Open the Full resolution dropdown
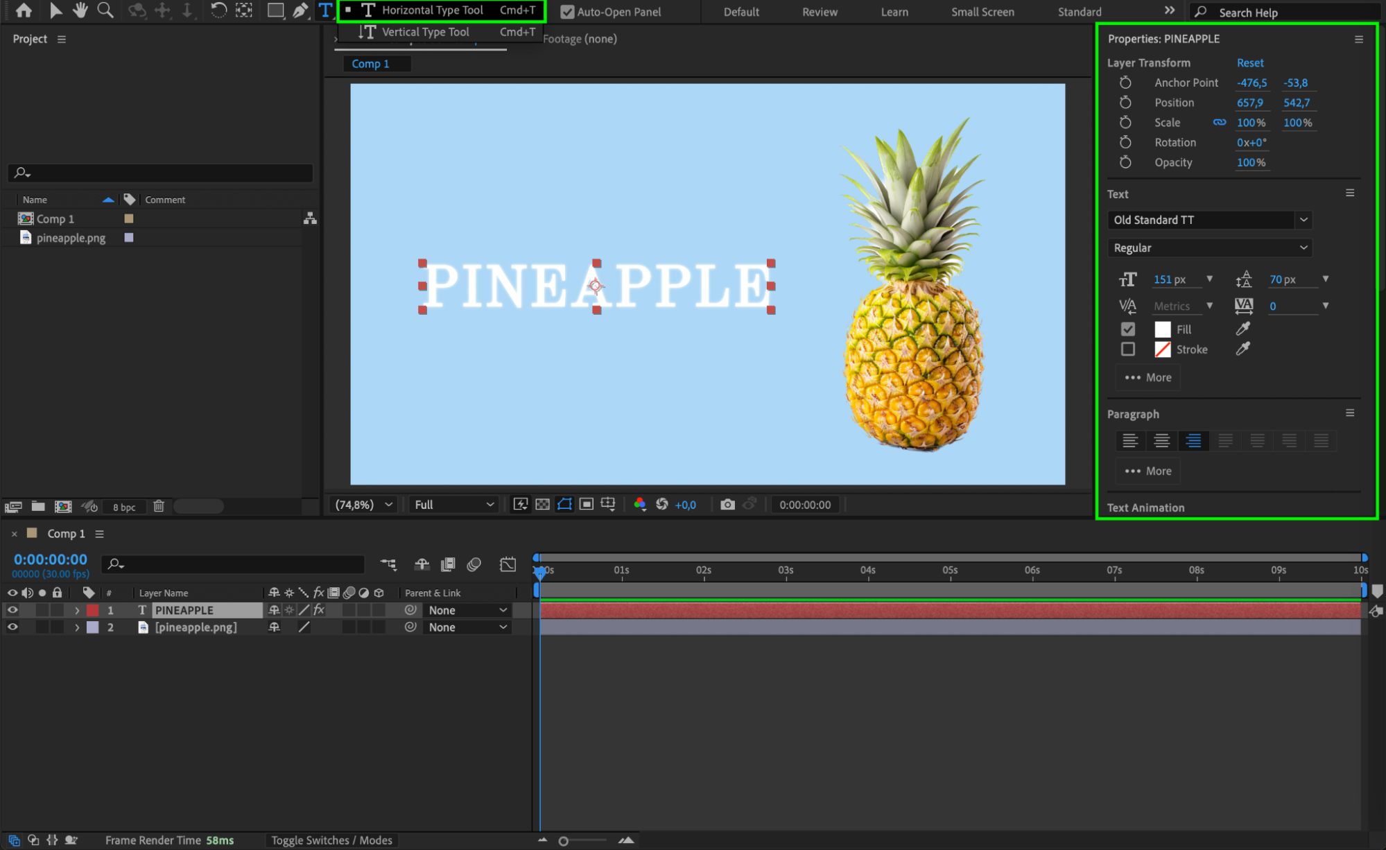1386x850 pixels. 454,505
